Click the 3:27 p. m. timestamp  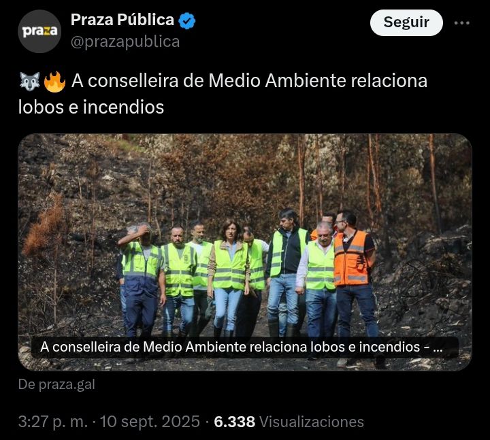53,422
